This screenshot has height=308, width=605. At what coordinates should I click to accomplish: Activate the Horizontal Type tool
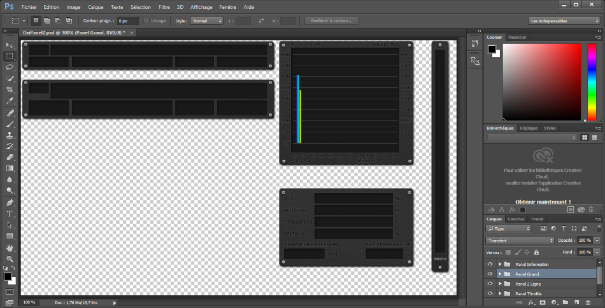pyautogui.click(x=10, y=213)
